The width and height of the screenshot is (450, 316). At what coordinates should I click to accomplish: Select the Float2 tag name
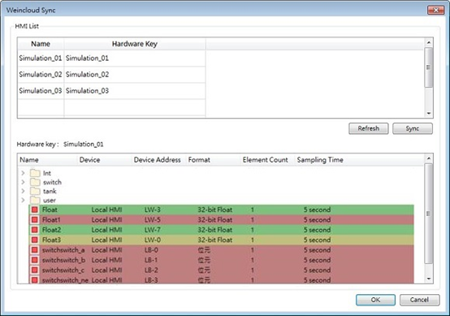[51, 230]
